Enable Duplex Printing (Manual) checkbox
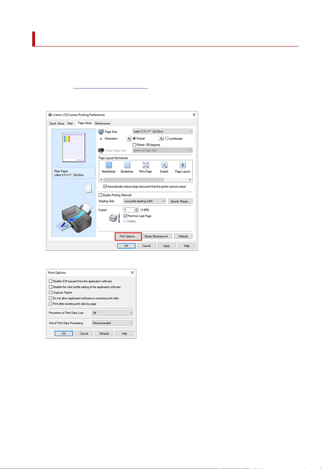This screenshot has width=331, height=469. pos(100,195)
